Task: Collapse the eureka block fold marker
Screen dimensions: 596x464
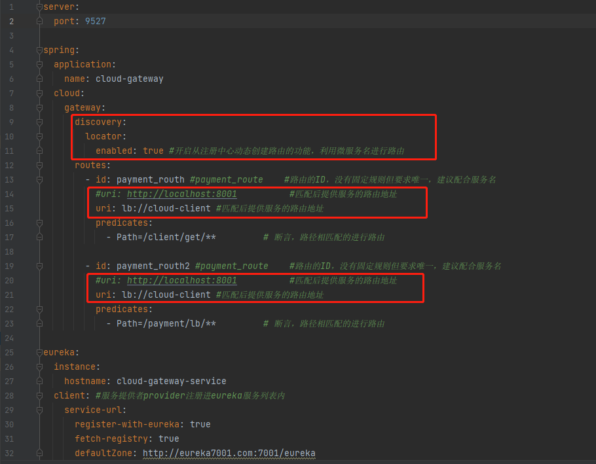Action: click(39, 353)
